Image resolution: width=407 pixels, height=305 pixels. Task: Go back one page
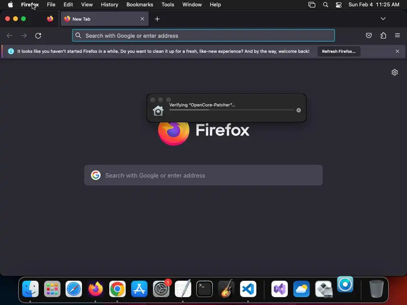[10, 35]
